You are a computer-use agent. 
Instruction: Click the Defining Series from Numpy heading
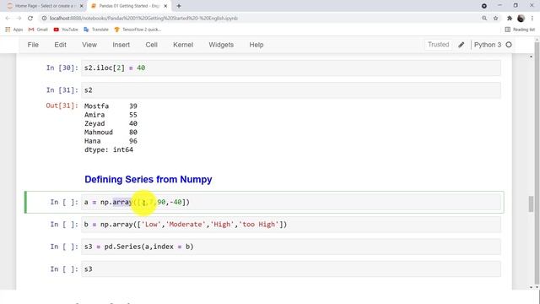(x=148, y=179)
